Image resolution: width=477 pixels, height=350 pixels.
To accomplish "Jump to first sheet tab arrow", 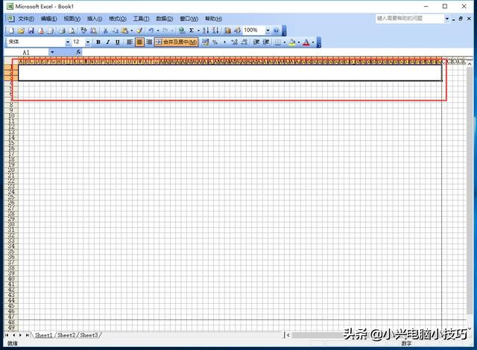I will coord(7,335).
